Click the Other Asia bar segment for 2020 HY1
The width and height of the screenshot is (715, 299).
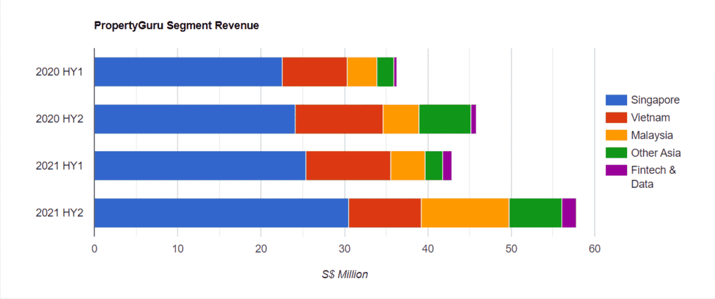[x=386, y=72]
